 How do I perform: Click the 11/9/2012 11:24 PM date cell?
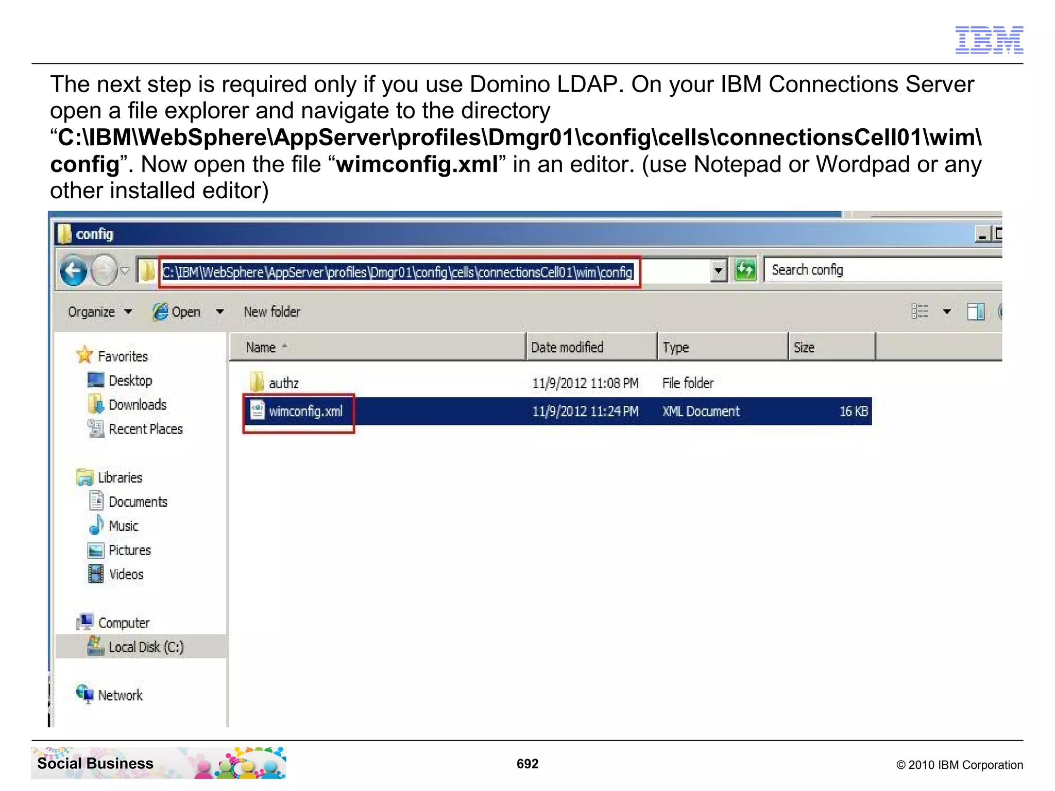click(585, 411)
